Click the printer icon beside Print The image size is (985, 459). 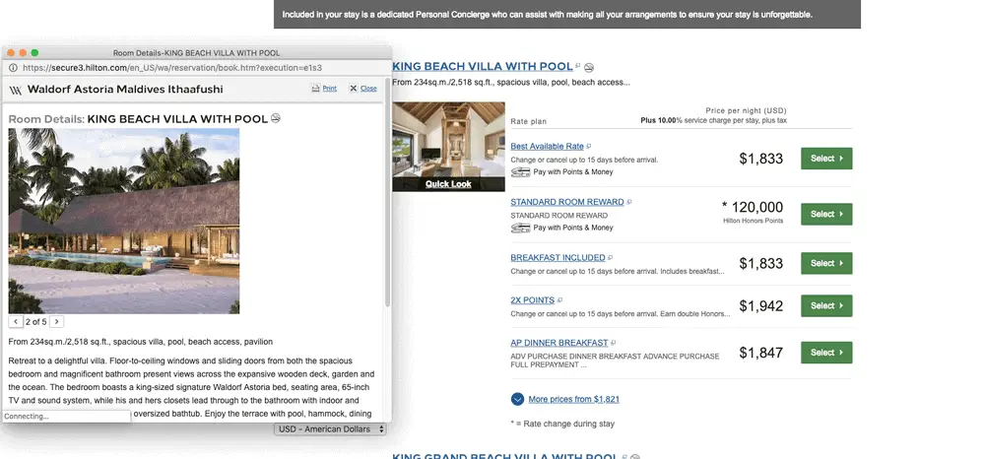click(x=315, y=89)
